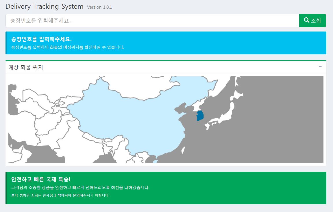Image resolution: width=333 pixels, height=212 pixels.
Task: Click the green 조회 search button
Action: point(312,21)
